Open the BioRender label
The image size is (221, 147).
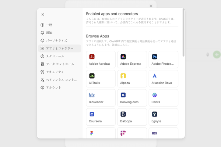(x=96, y=102)
